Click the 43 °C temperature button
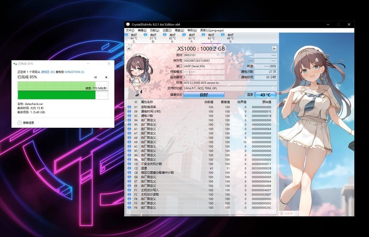The height and width of the screenshot is (237, 369). [x=265, y=95]
